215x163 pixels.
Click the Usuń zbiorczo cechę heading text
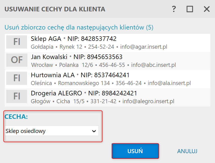[79, 27]
